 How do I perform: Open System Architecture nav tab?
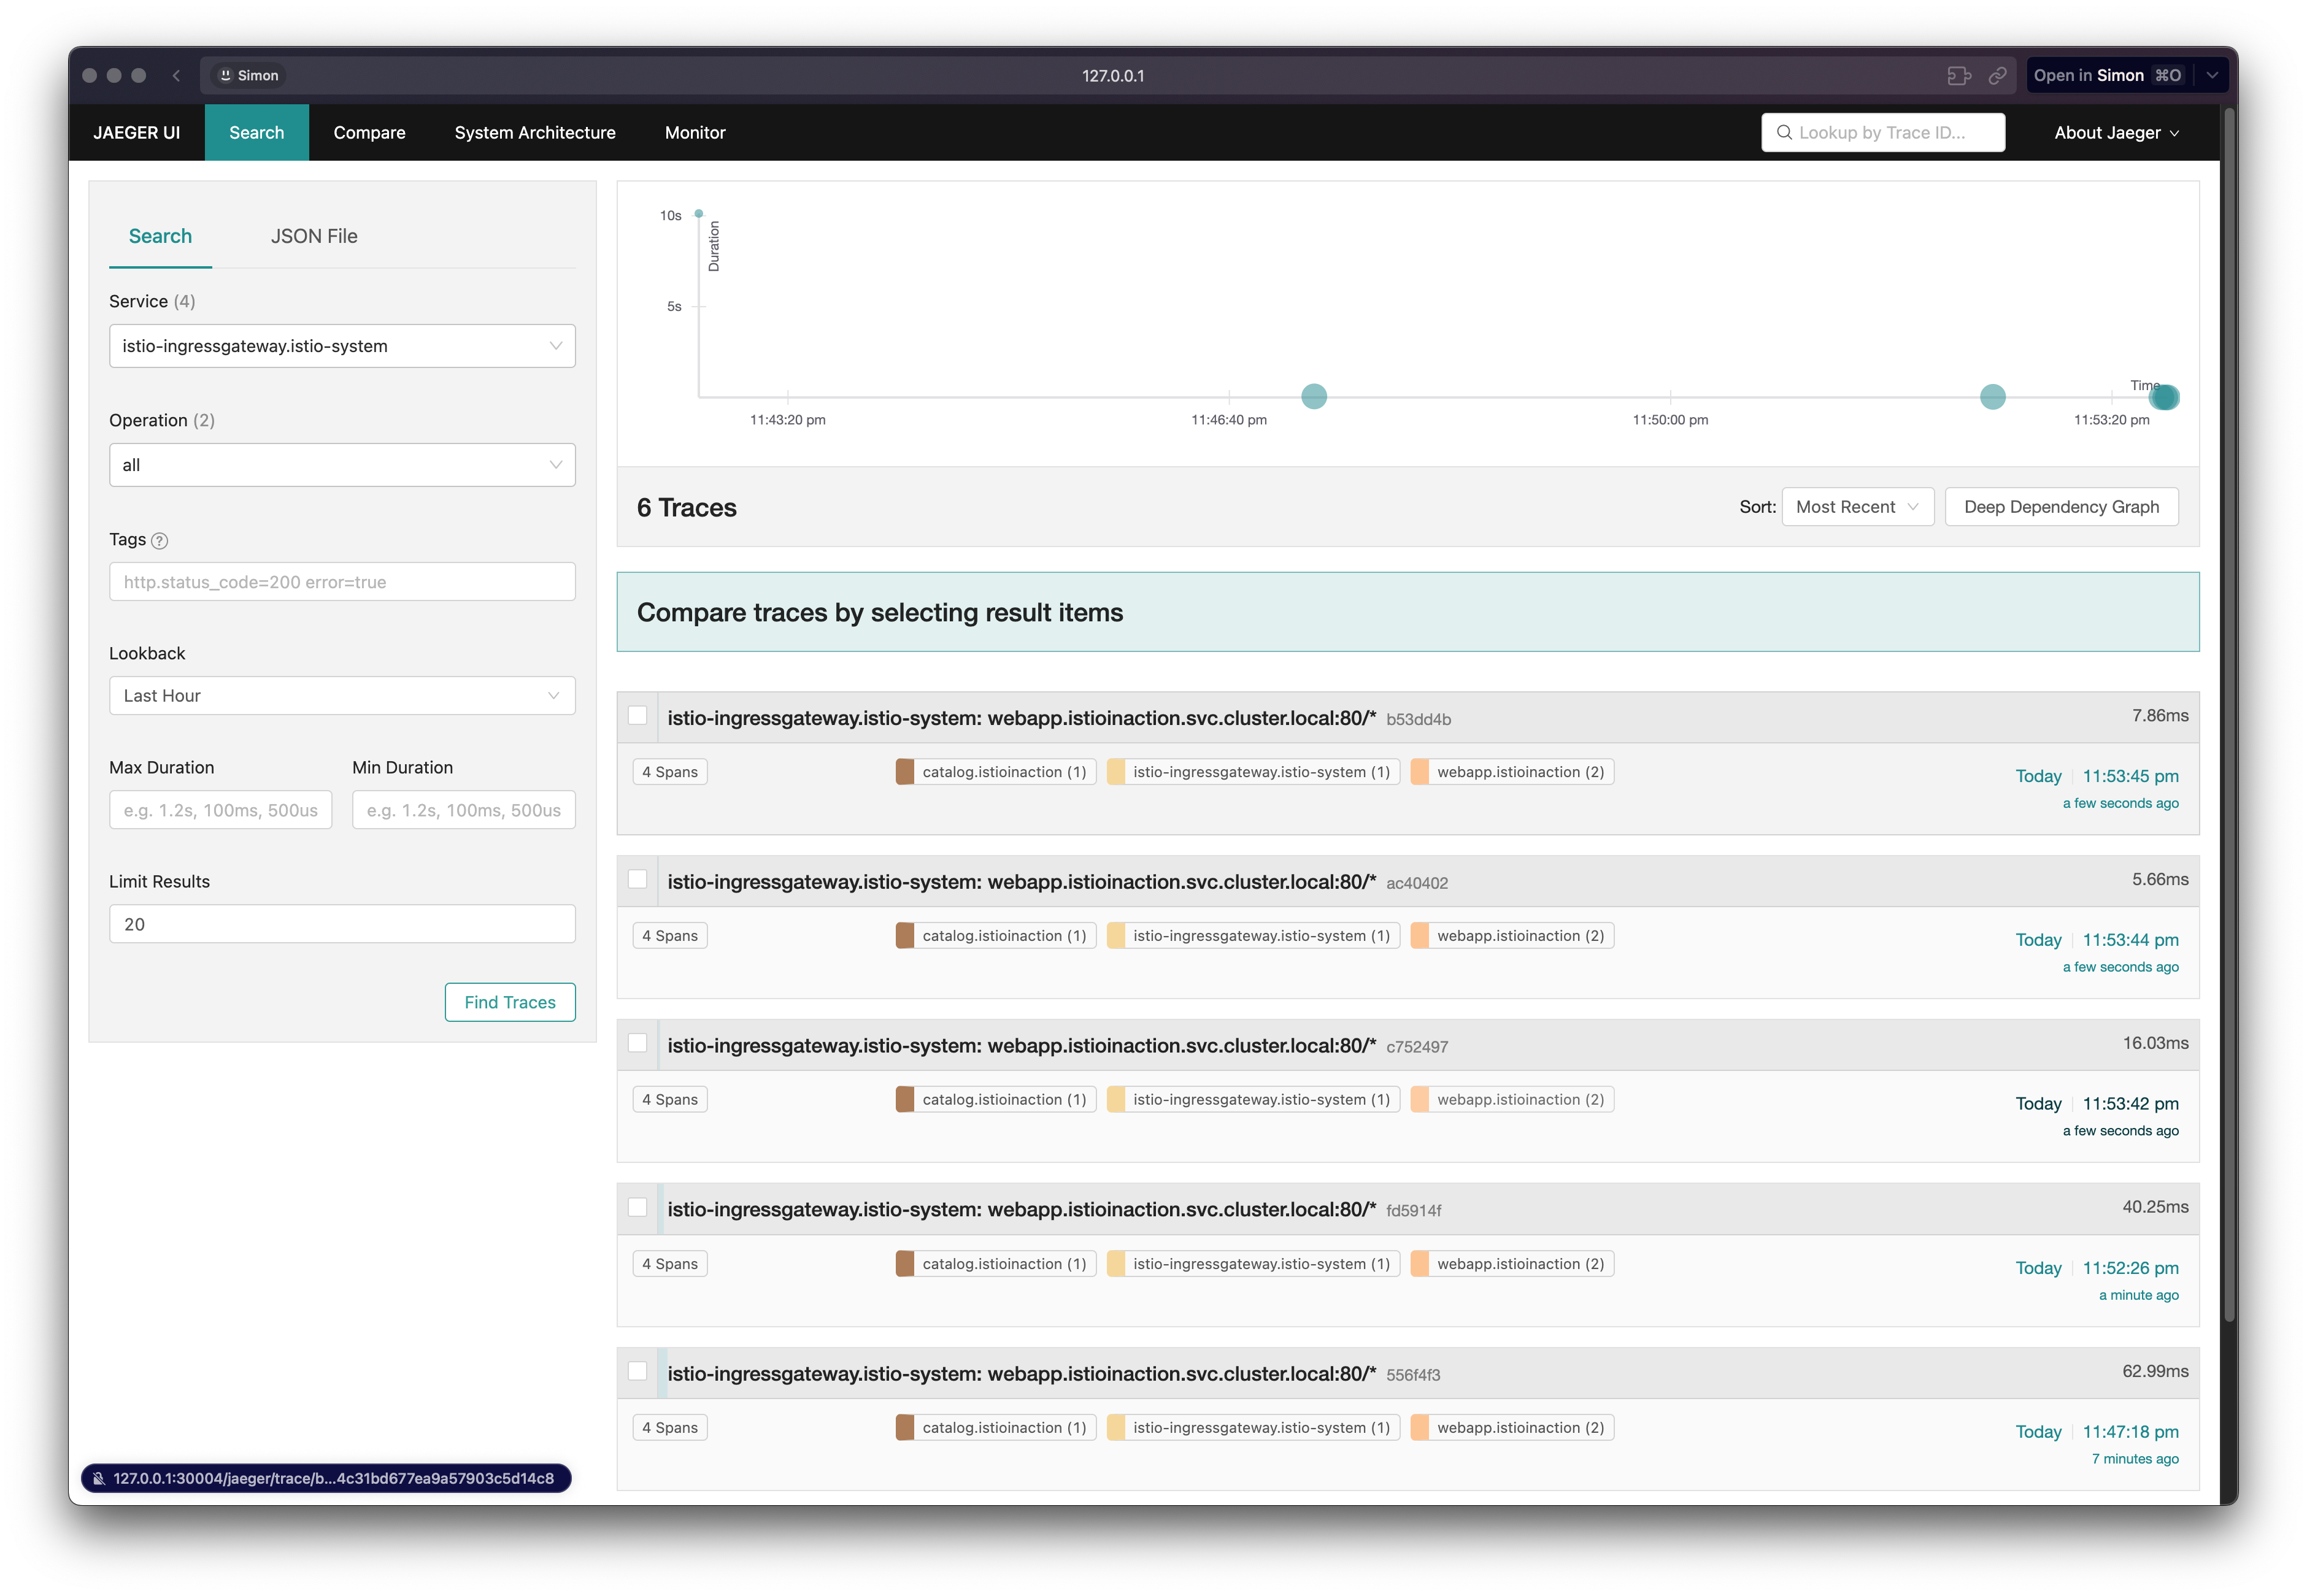pos(535,132)
